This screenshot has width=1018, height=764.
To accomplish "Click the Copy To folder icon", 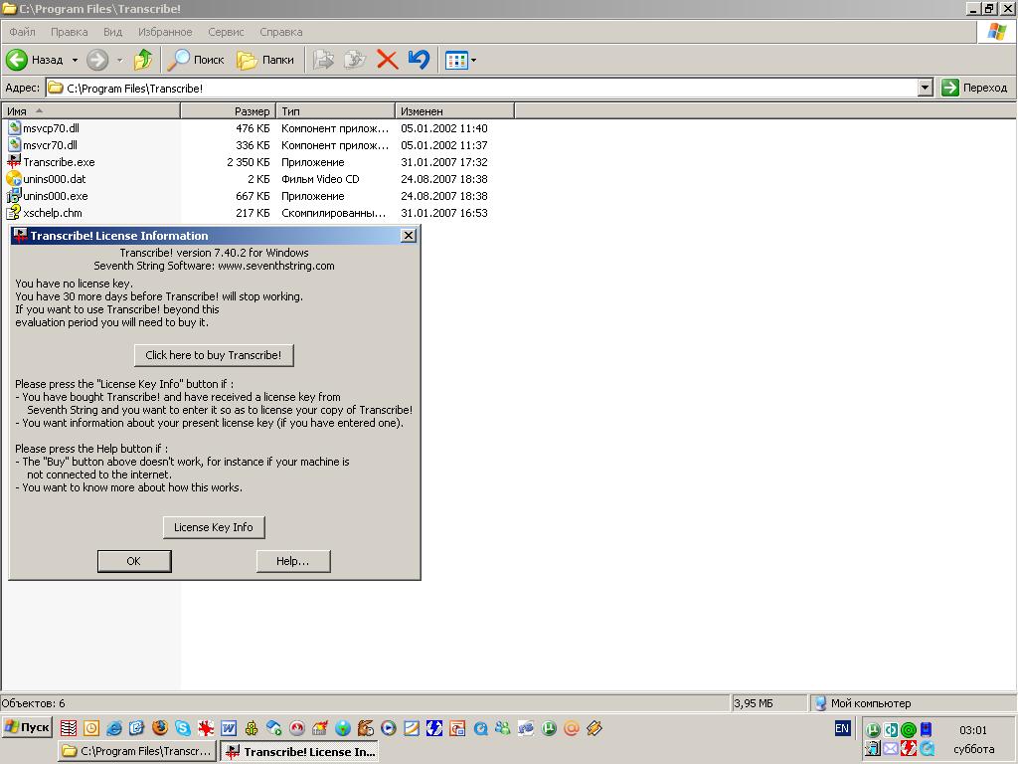I will tap(355, 60).
